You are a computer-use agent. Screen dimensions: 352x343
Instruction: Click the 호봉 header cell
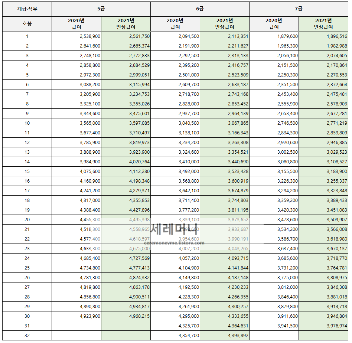[x=27, y=24]
